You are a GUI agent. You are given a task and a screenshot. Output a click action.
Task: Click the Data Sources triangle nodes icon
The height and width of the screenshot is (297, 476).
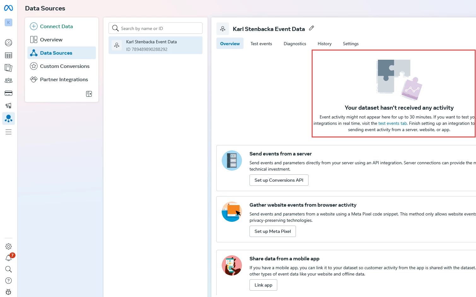(34, 53)
